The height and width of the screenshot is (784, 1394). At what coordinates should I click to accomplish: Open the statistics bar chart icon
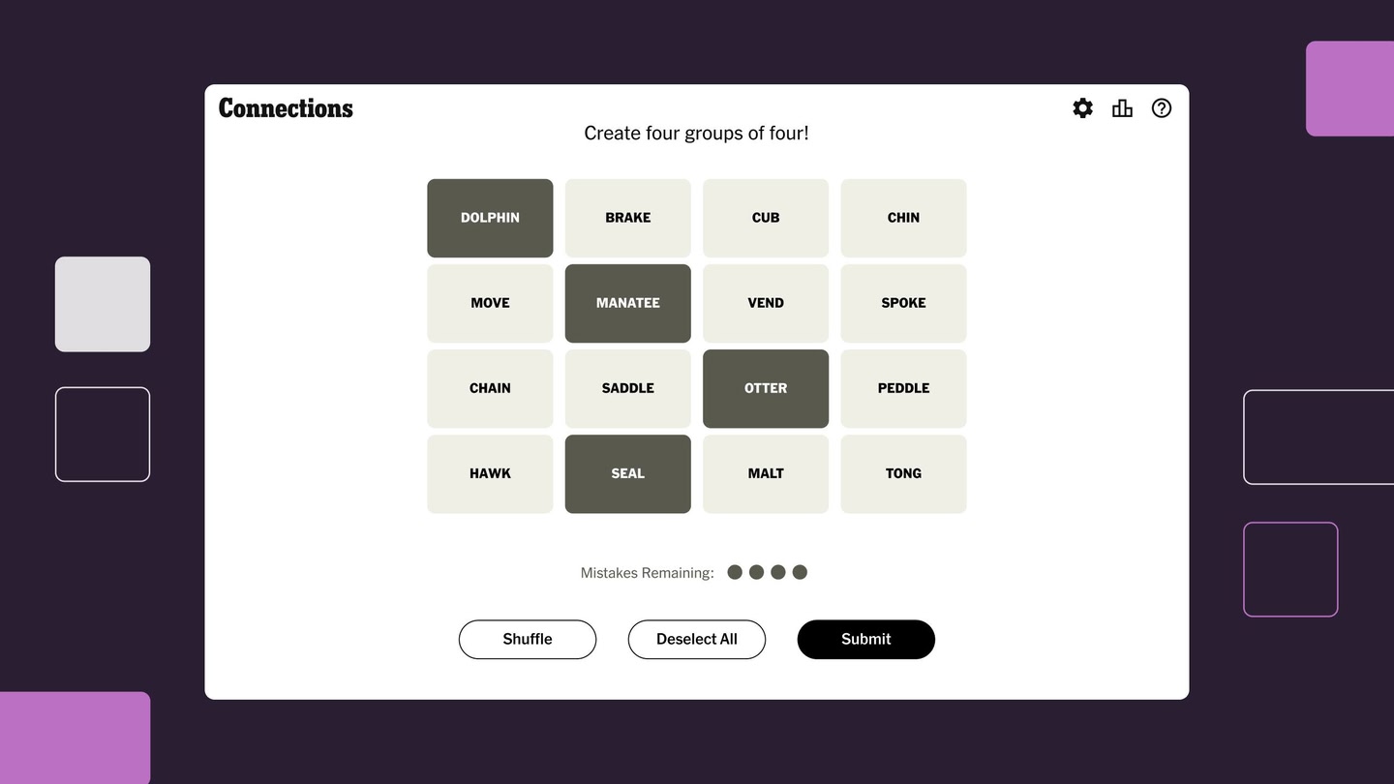(1122, 108)
